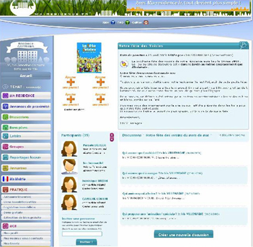Expand the PRATIQUE sidebar section
This screenshot has width=253, height=247.
coord(26,190)
